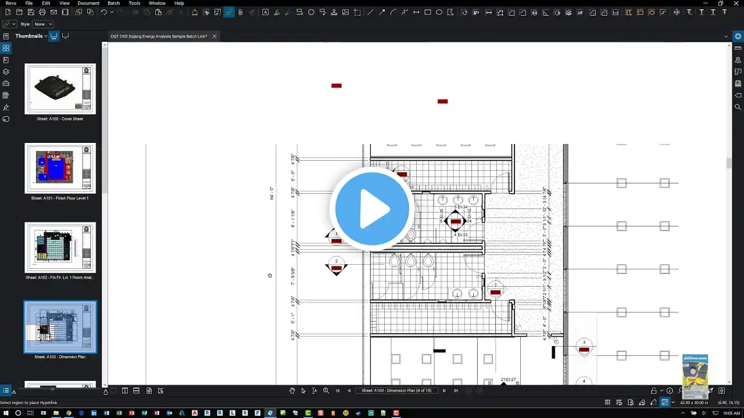Toggle the lock icon in navigation bar

point(654,391)
